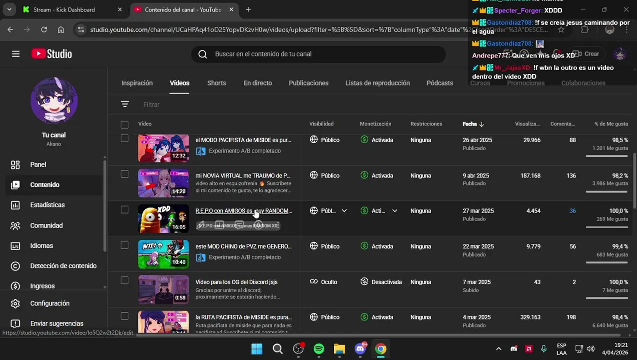This screenshot has height=360, width=637.
Task: Reload the page in Chrome
Action: click(44, 30)
